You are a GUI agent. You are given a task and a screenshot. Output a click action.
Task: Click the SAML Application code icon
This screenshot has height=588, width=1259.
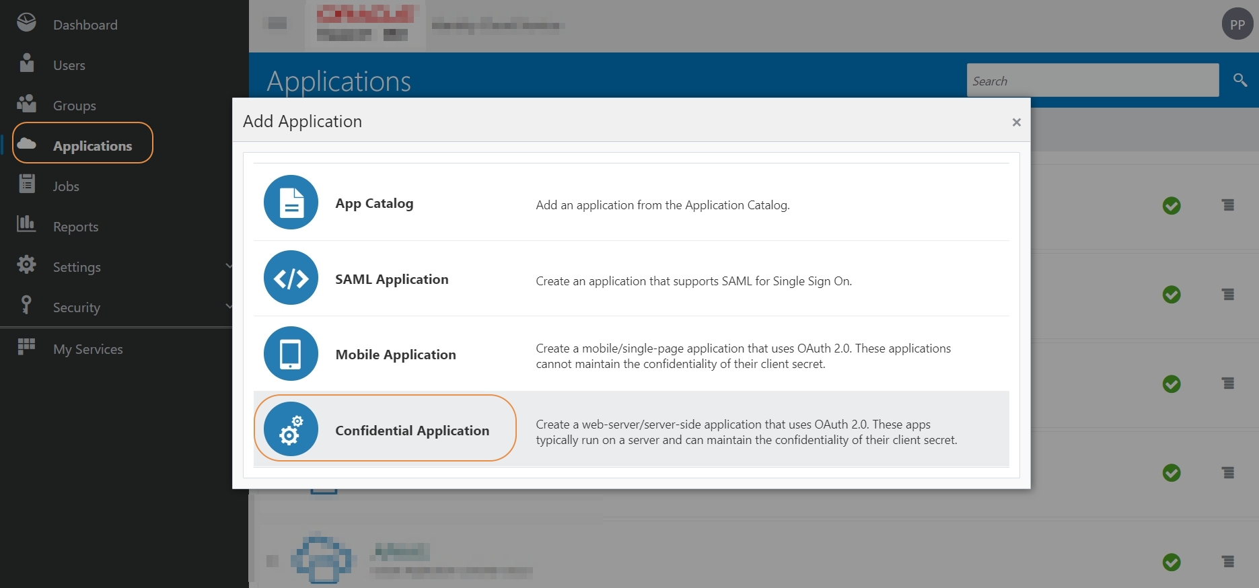point(291,278)
